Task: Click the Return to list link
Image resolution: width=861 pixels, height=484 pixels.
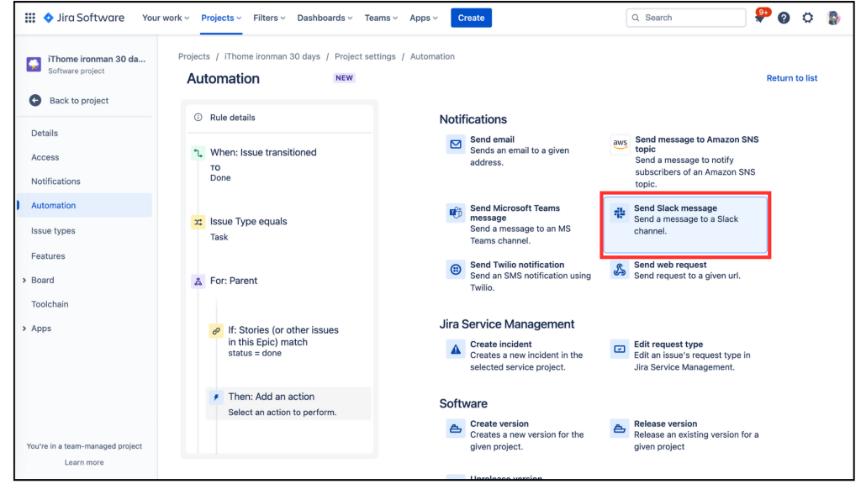Action: [x=792, y=78]
